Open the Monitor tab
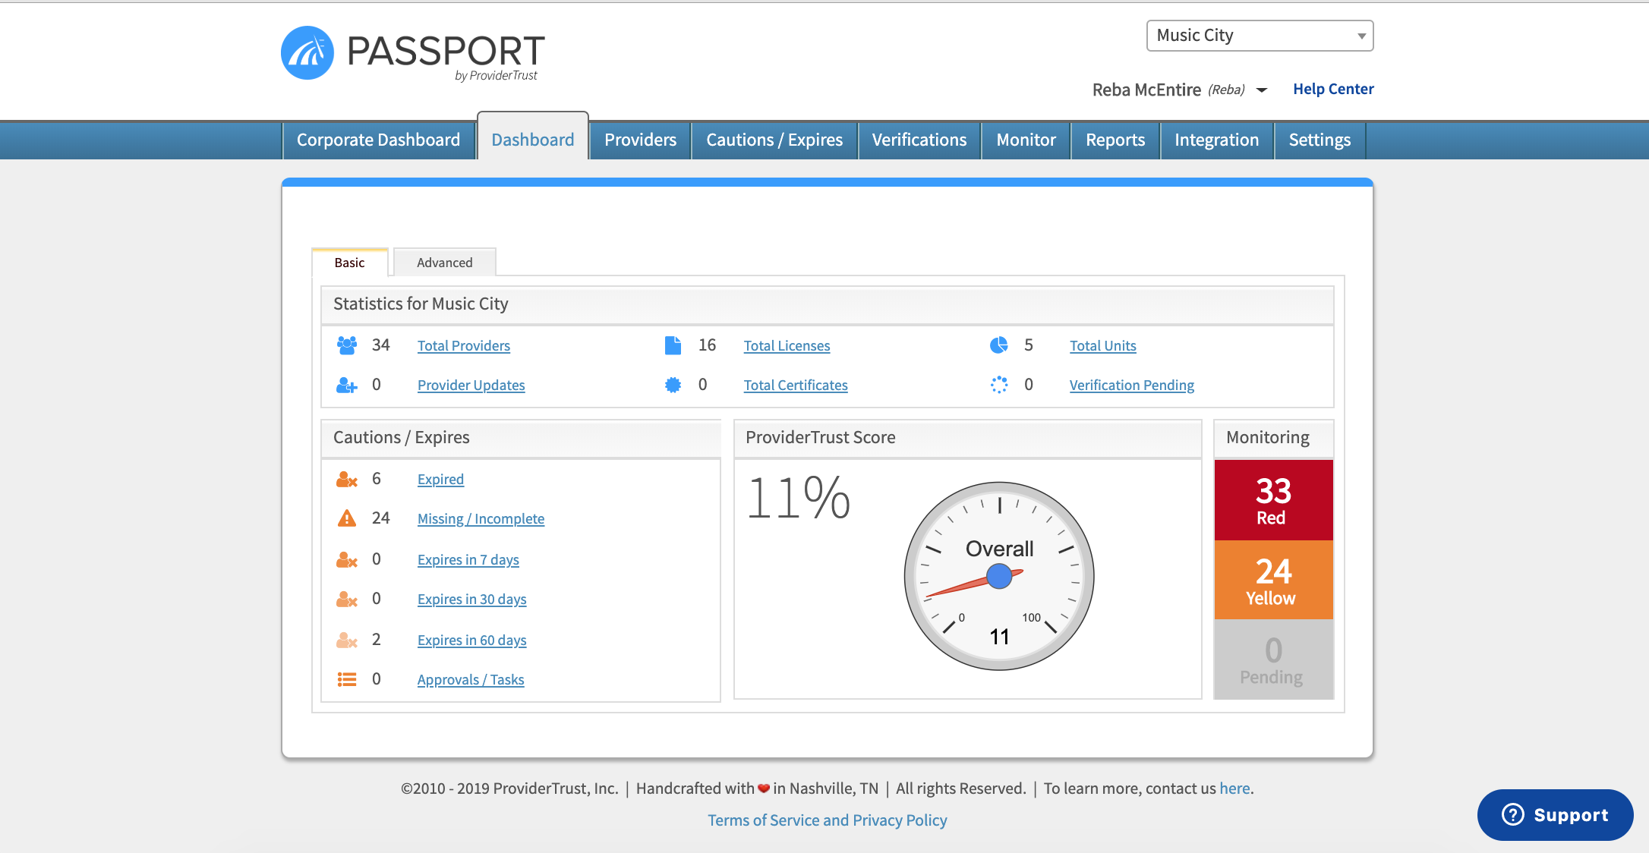This screenshot has width=1649, height=853. tap(1026, 140)
